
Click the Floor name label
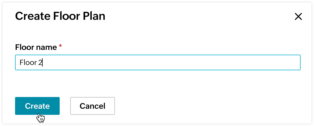(x=36, y=47)
